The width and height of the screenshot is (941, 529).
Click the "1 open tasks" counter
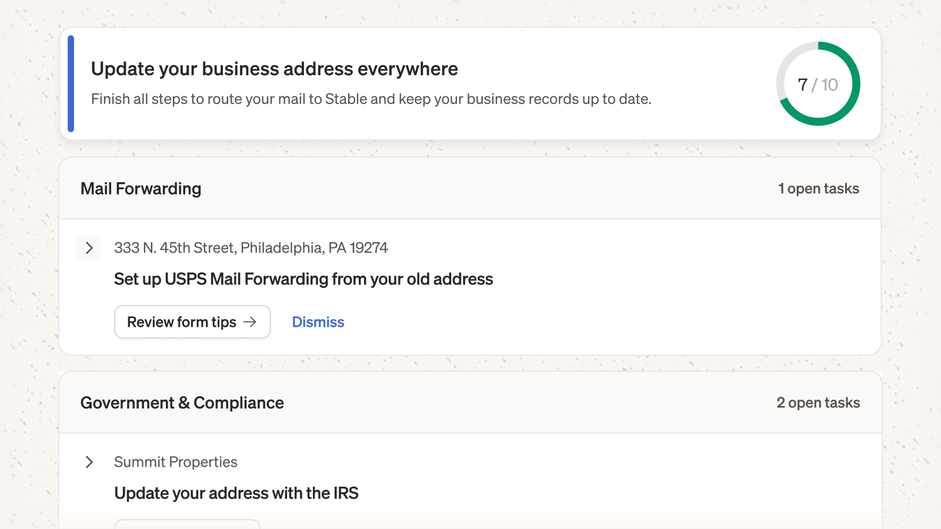[818, 189]
